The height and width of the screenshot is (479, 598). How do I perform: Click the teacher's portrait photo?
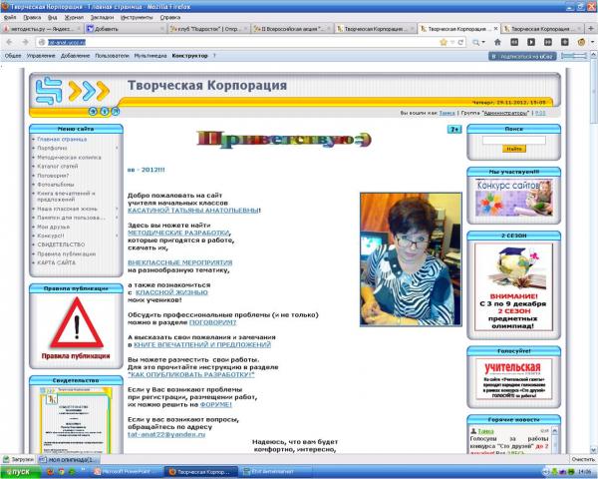[x=411, y=259]
